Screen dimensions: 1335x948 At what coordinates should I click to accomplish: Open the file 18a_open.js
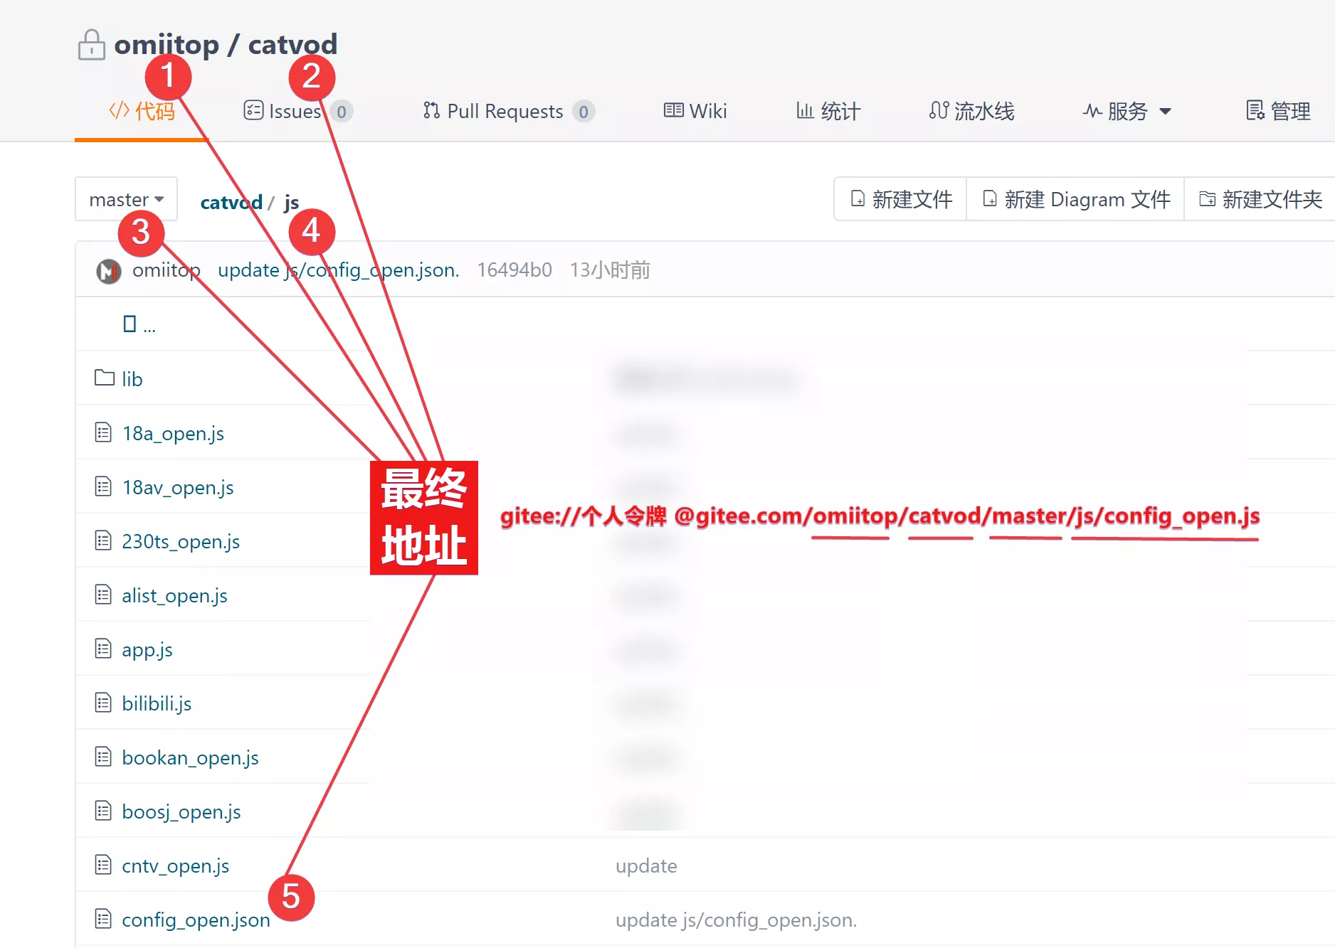173,433
